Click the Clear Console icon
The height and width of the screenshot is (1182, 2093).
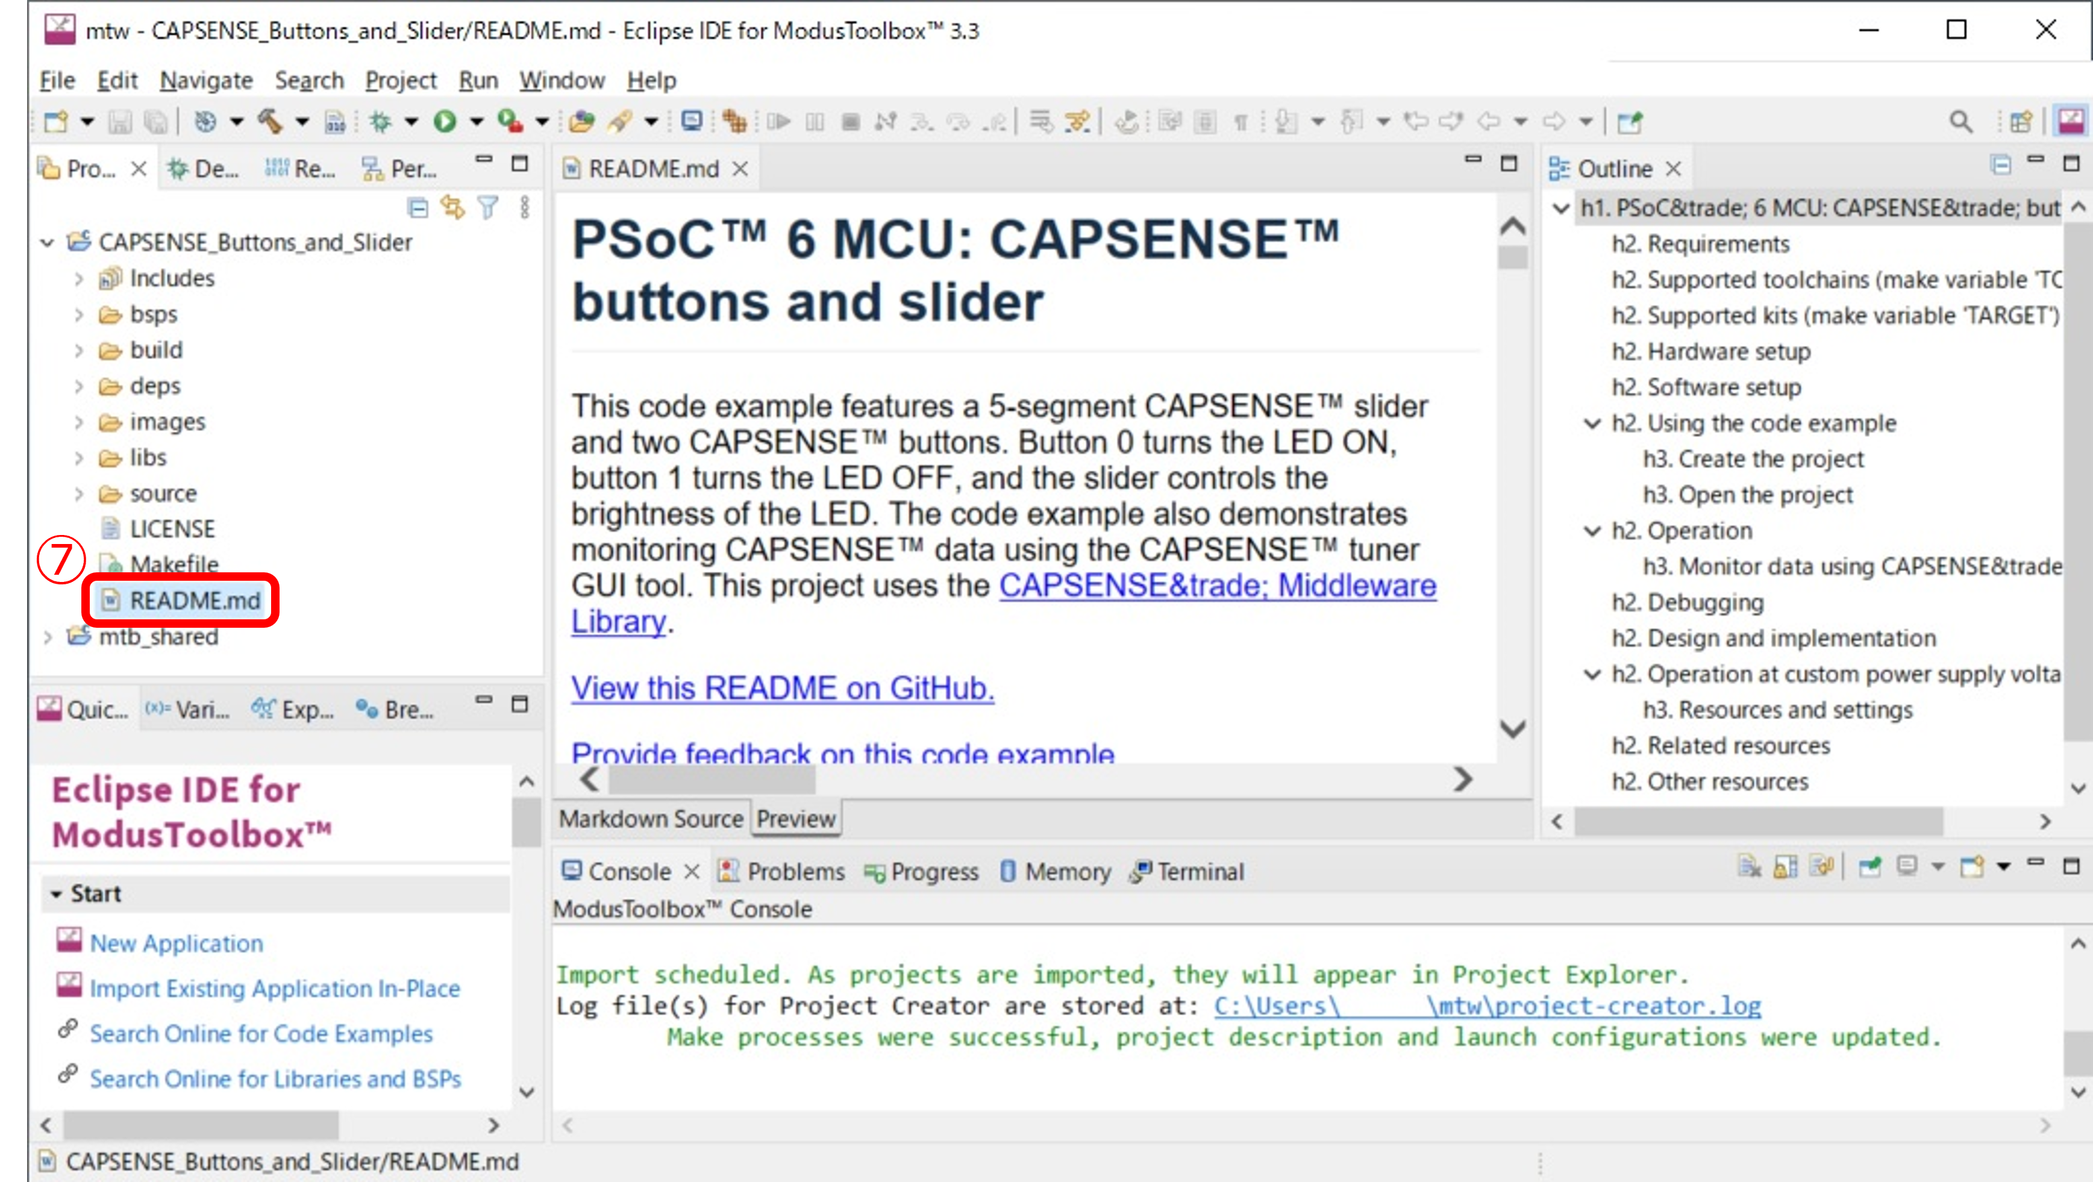pos(1750,867)
